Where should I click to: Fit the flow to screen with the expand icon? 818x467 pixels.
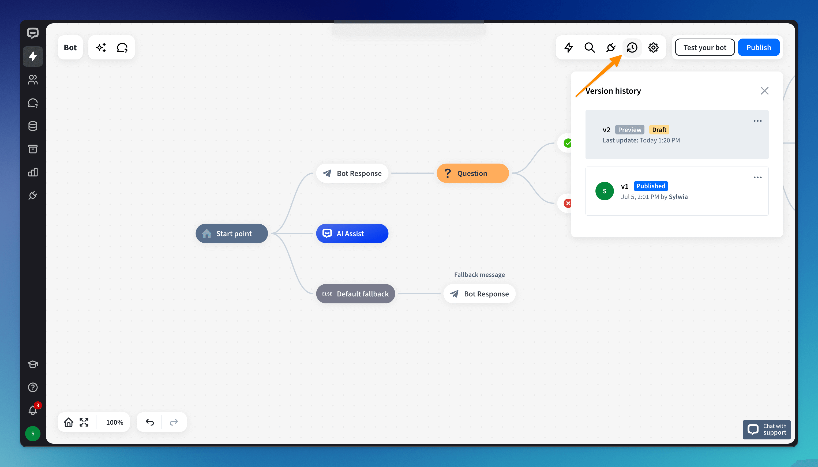84,422
